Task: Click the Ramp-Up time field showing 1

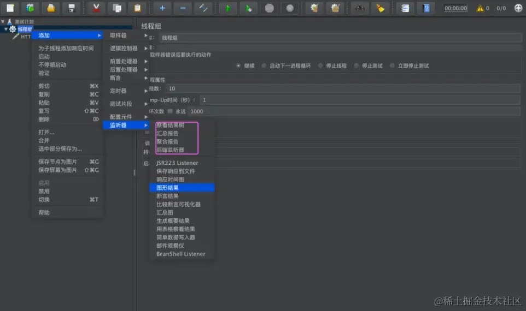Action: point(360,100)
